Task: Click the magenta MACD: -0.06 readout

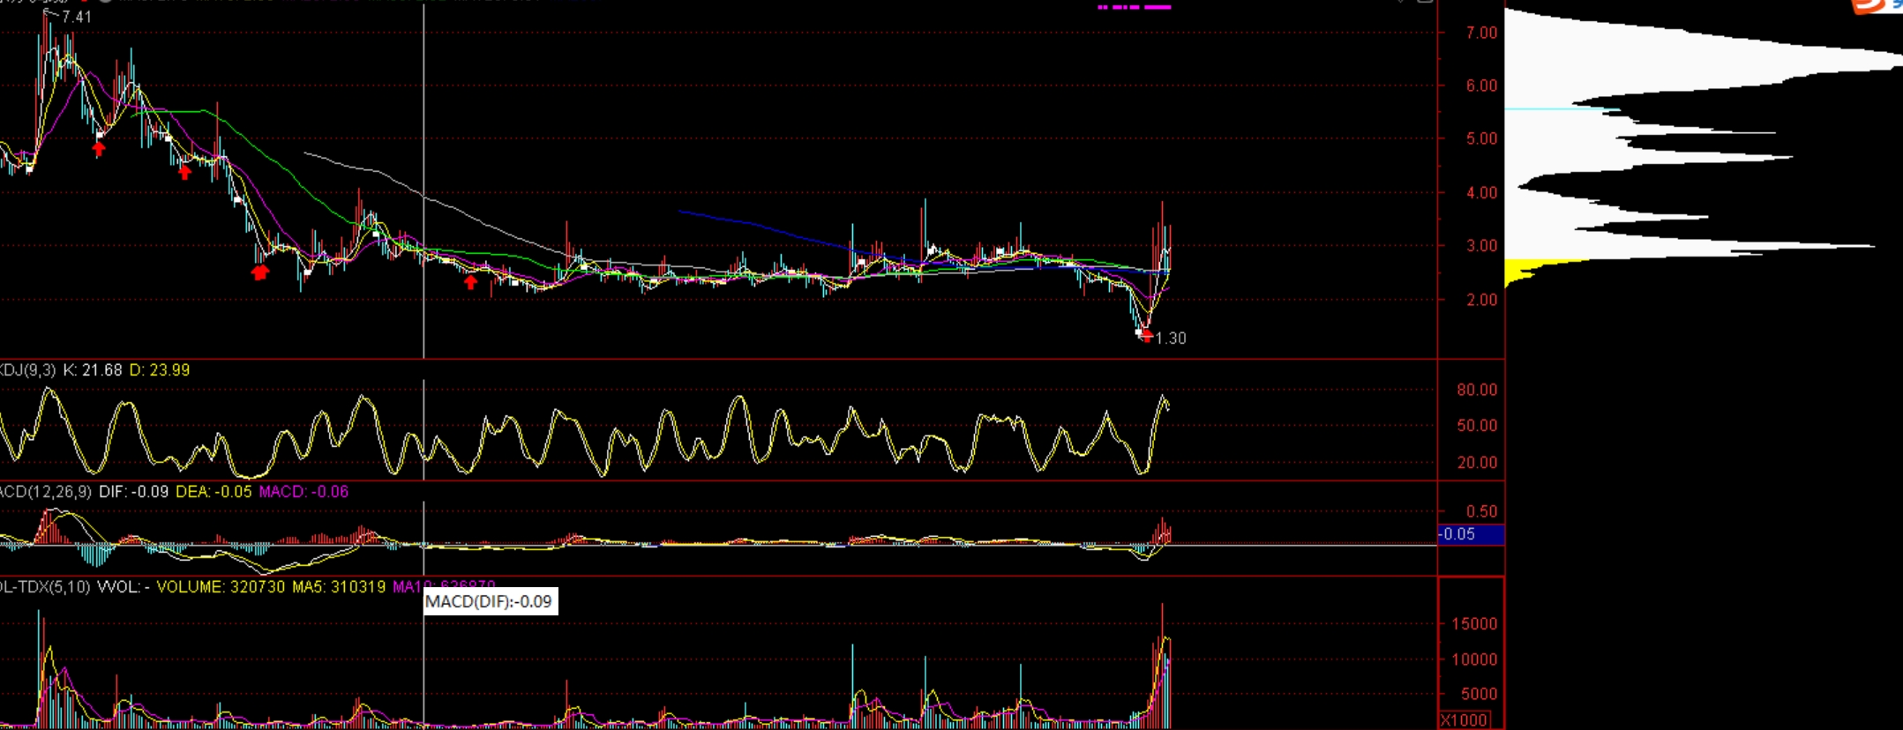Action: point(303,492)
